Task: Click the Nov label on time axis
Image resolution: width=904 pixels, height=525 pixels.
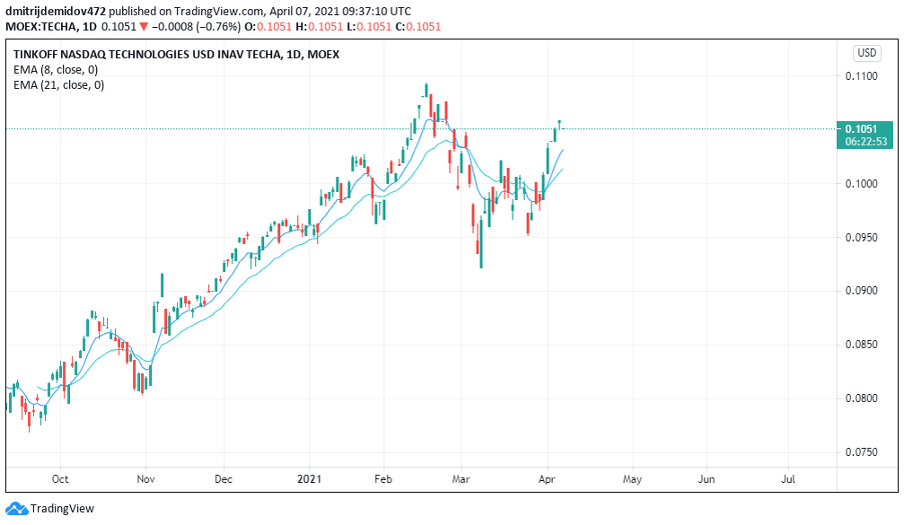Action: [145, 479]
